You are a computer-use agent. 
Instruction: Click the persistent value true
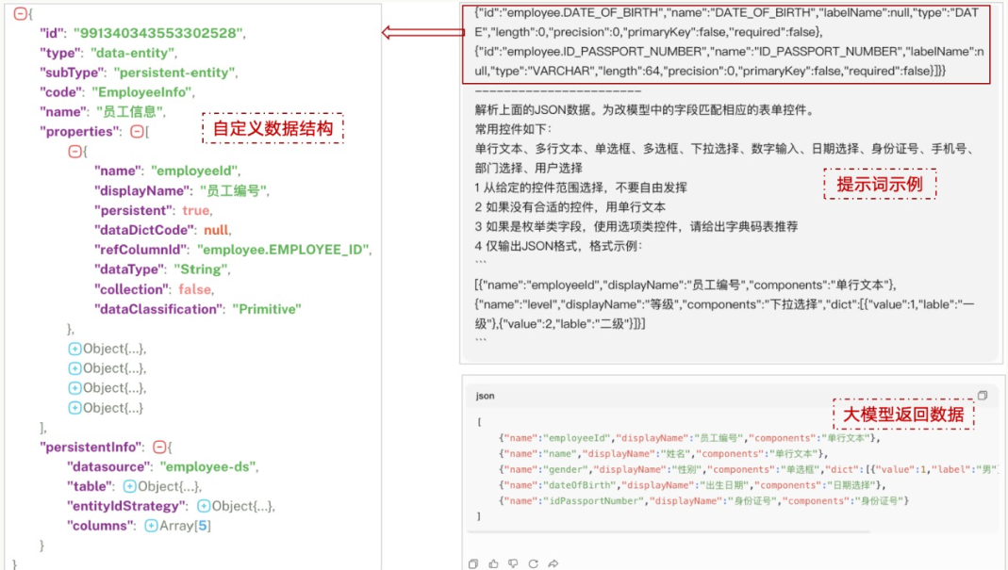coord(195,210)
